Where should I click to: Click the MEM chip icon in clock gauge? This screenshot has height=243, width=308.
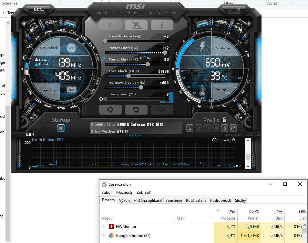pyautogui.click(x=71, y=90)
